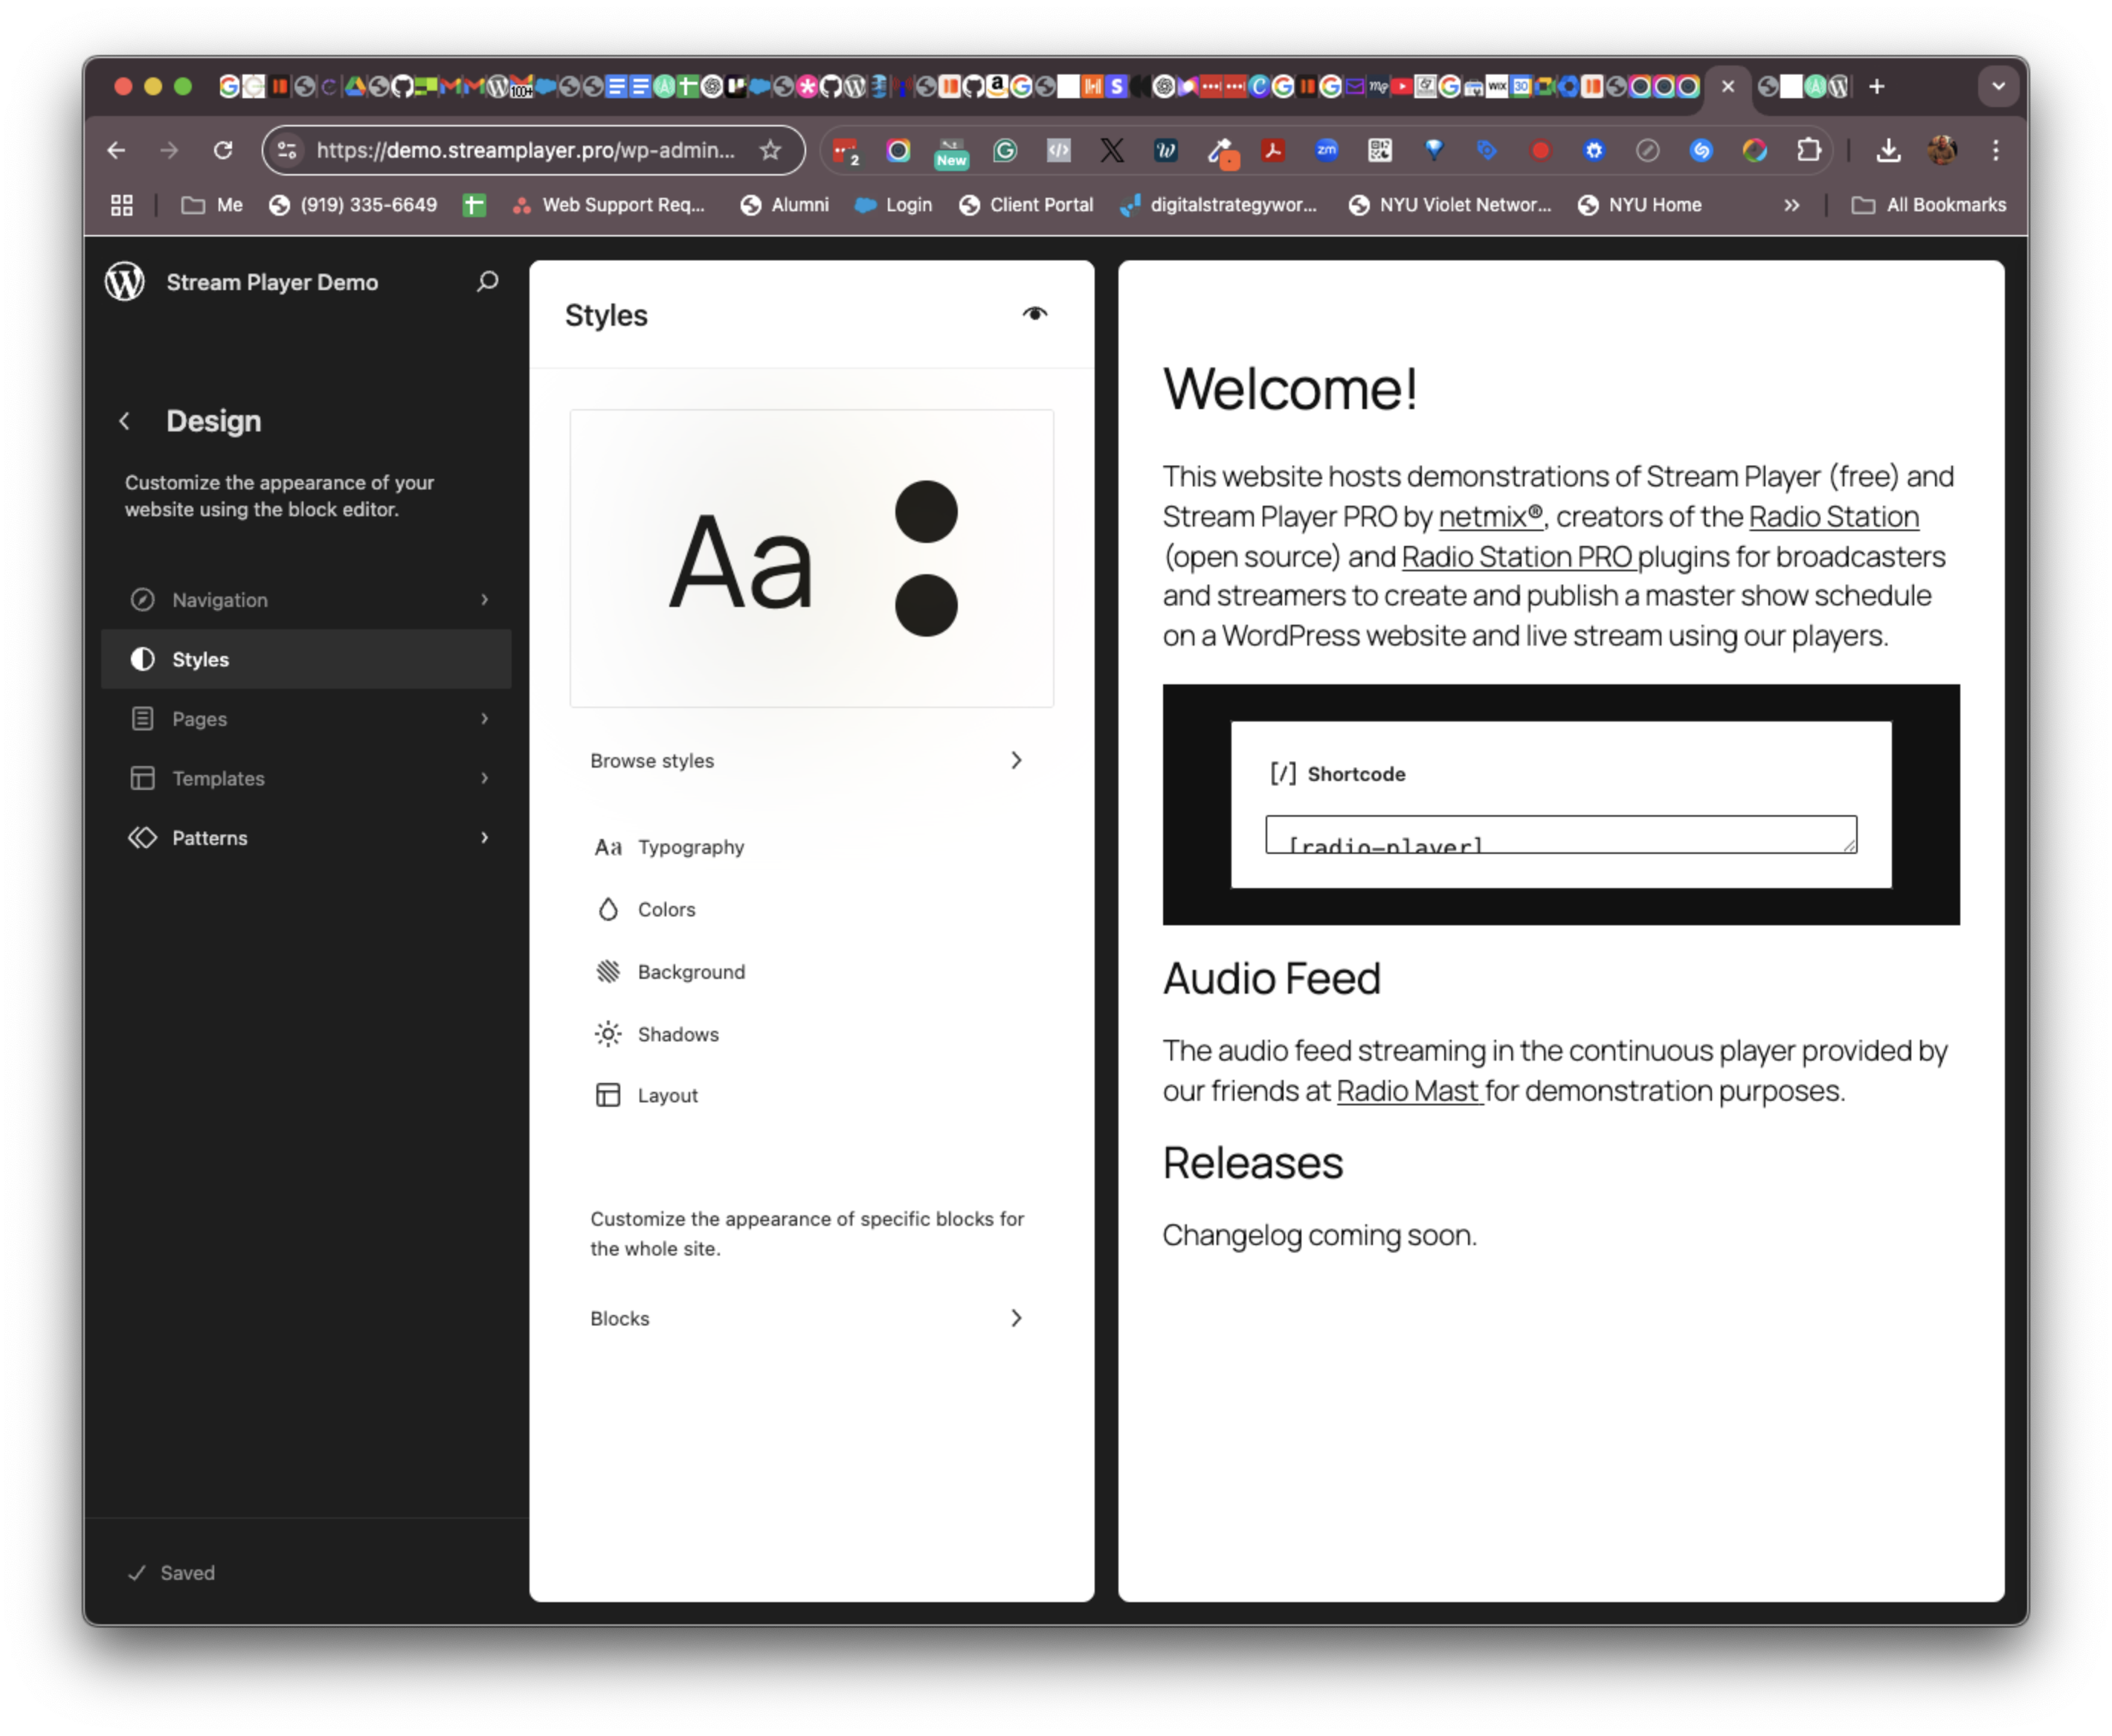Open Templates in the Design sidebar
This screenshot has height=1736, width=2112.
coord(307,778)
